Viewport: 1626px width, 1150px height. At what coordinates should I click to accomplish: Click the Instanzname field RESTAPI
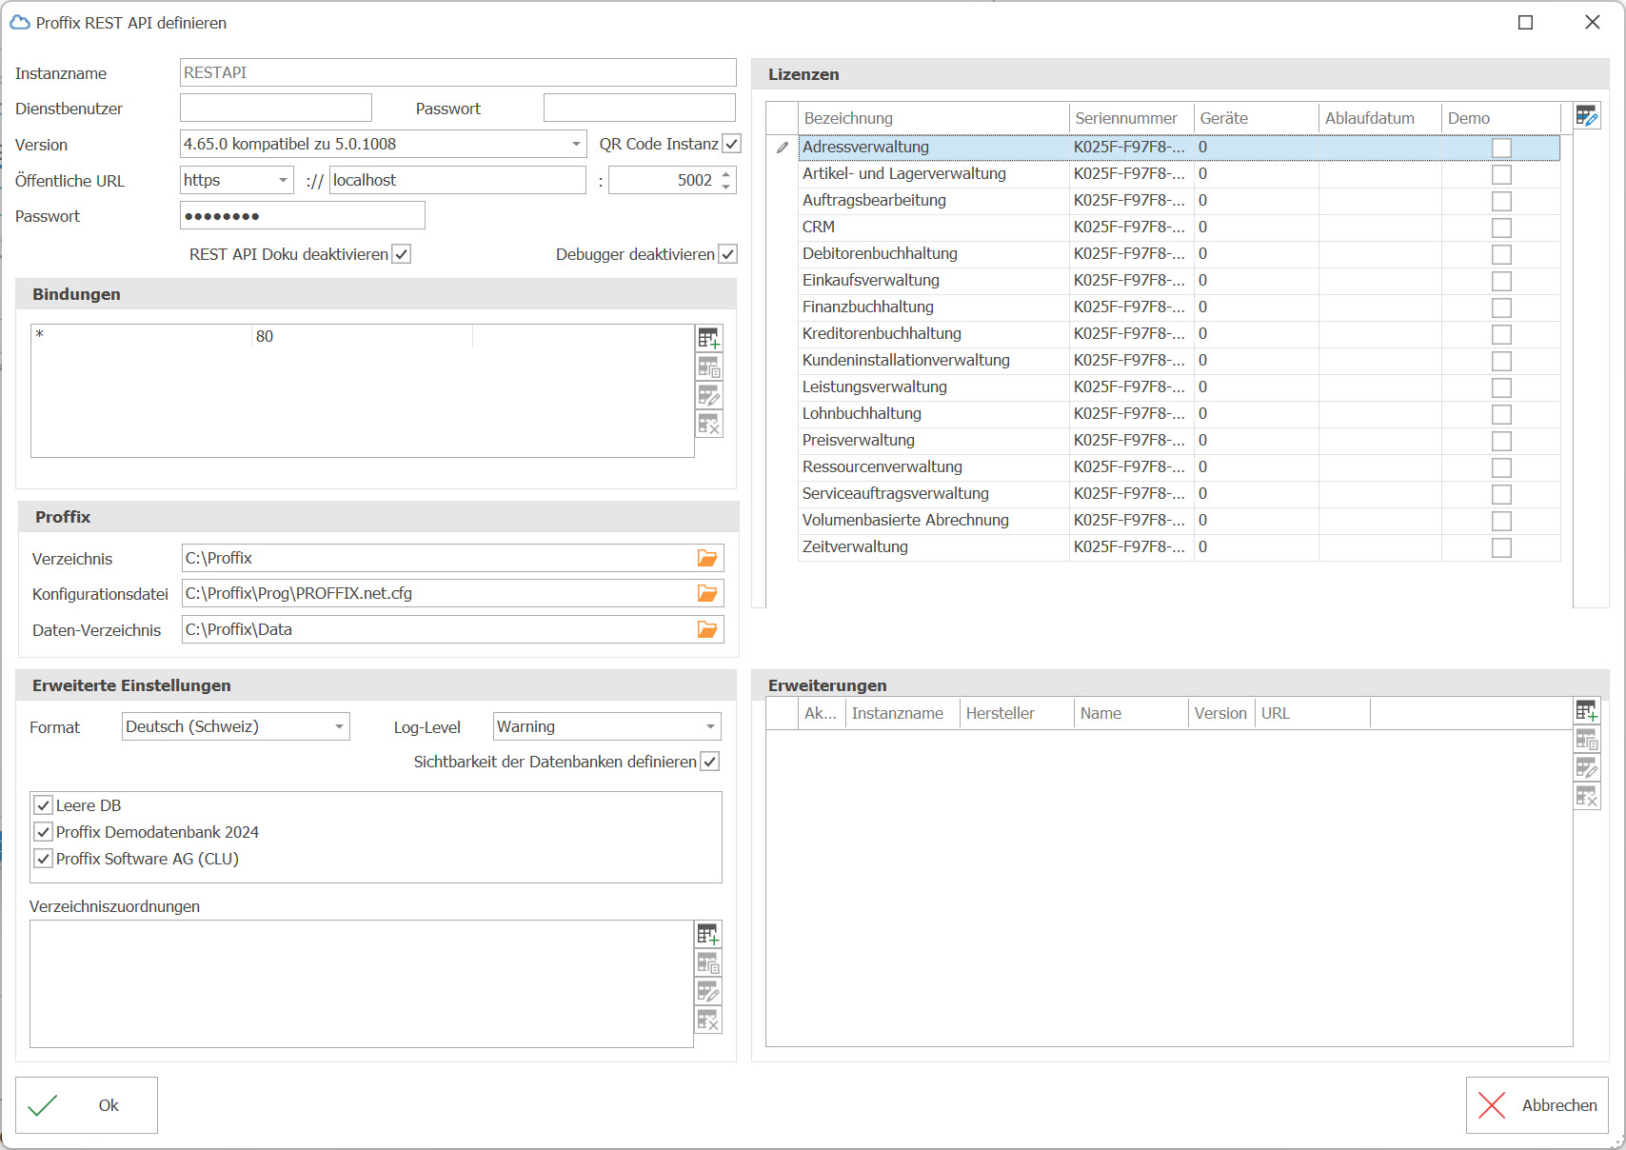pyautogui.click(x=458, y=72)
